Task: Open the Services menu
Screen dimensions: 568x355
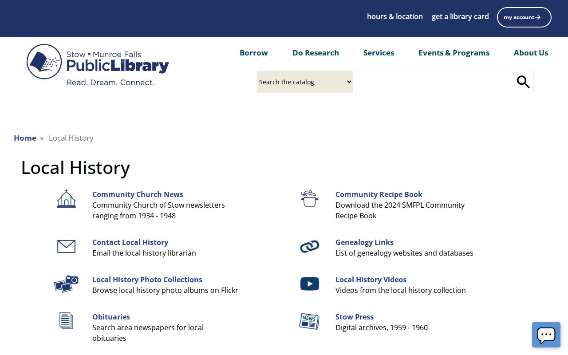Action: pyautogui.click(x=379, y=53)
